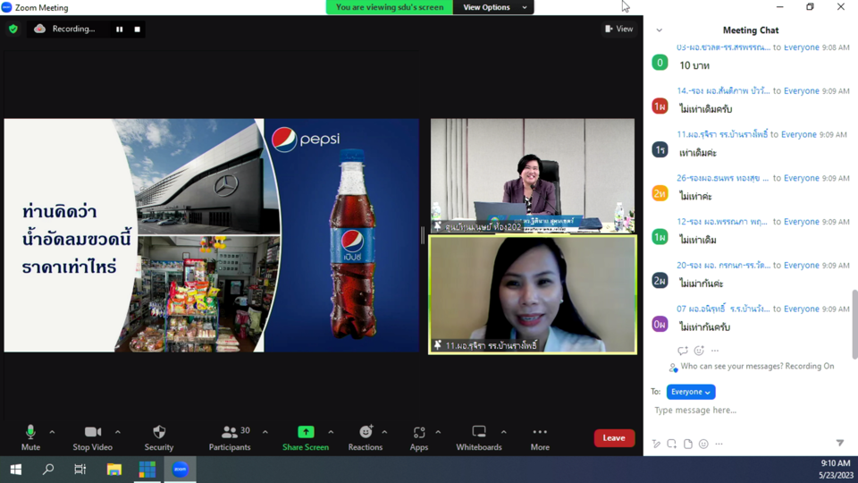Viewport: 858px width, 483px height.
Task: Click the green Share Screen button
Action: point(306,437)
